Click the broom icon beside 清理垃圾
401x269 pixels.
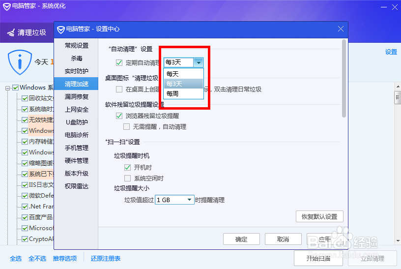point(11,32)
